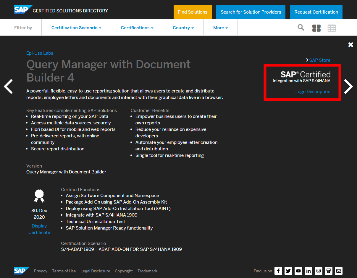Select the Find Solutions tab

pos(193,12)
